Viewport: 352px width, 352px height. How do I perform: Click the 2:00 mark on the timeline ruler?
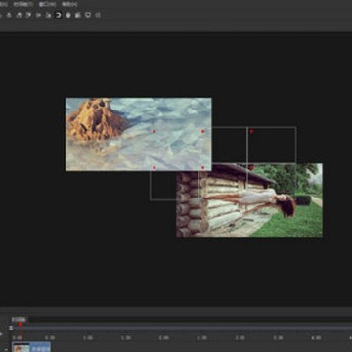163,338
